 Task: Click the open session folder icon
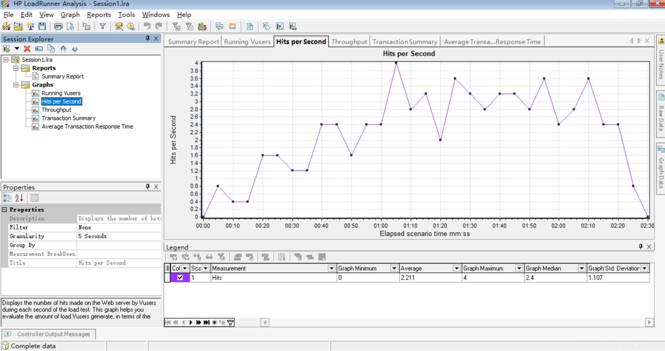[18, 26]
